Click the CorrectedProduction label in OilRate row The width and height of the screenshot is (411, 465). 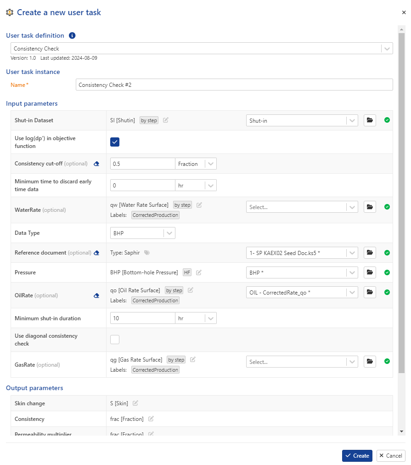point(155,301)
